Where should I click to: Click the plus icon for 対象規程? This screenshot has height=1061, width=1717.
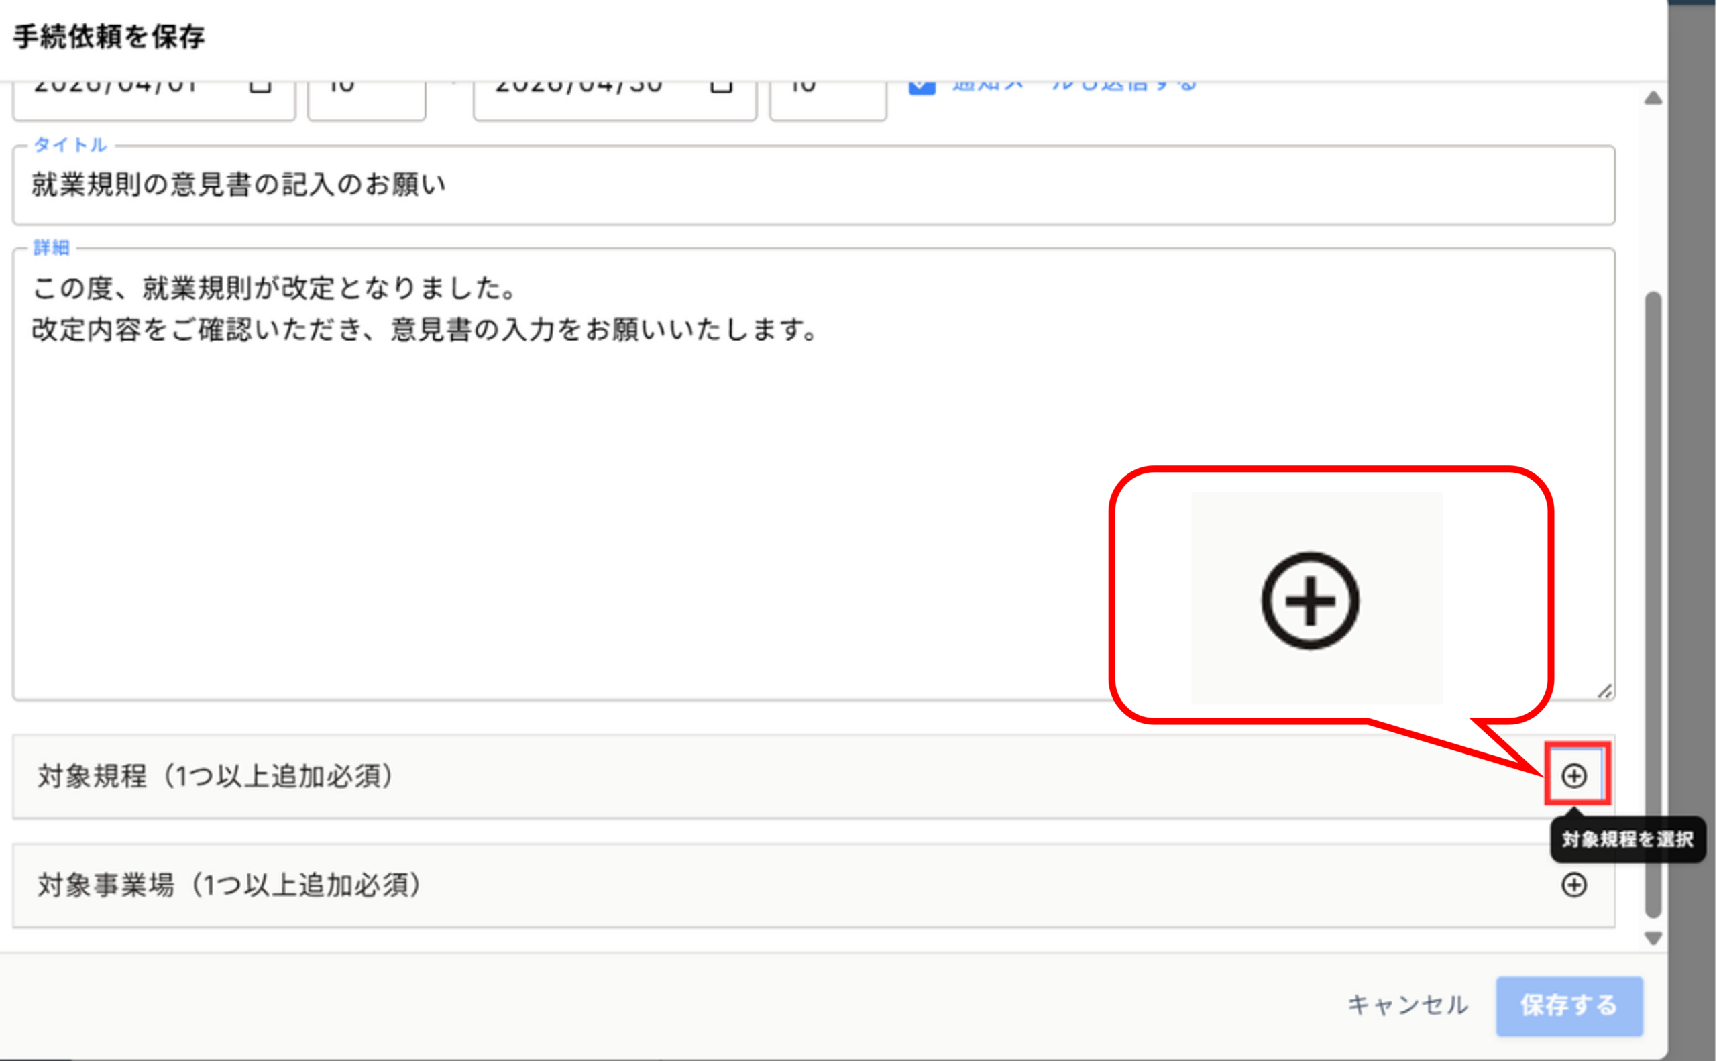click(x=1574, y=775)
